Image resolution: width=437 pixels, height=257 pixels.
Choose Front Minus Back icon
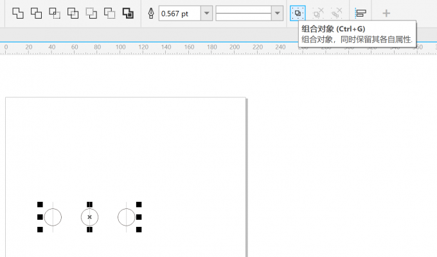pos(91,13)
